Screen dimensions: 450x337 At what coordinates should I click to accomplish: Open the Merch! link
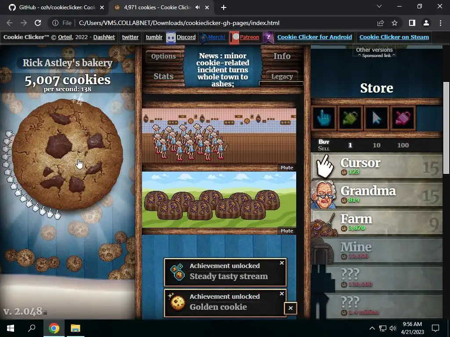click(216, 37)
